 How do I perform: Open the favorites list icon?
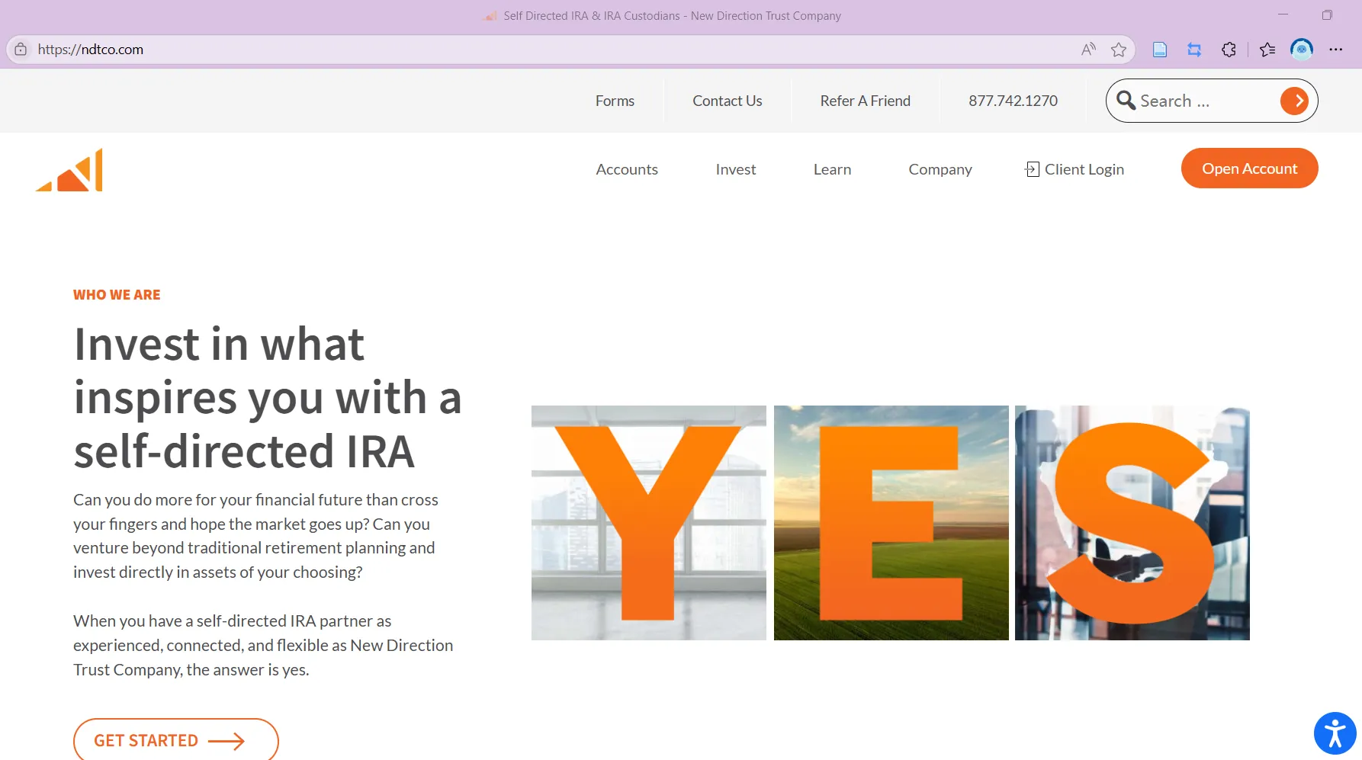click(x=1267, y=50)
